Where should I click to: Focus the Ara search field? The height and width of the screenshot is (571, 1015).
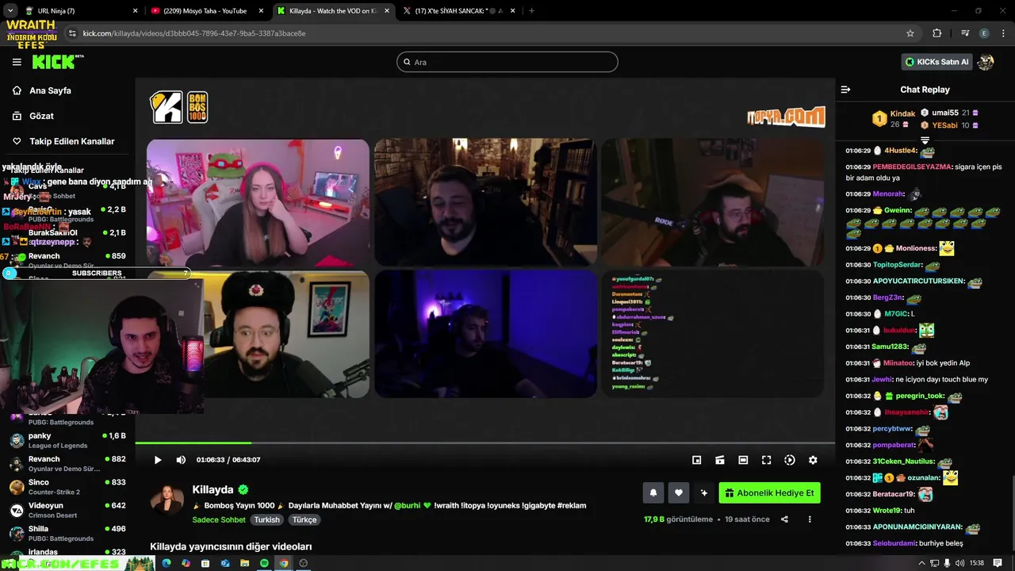point(507,62)
